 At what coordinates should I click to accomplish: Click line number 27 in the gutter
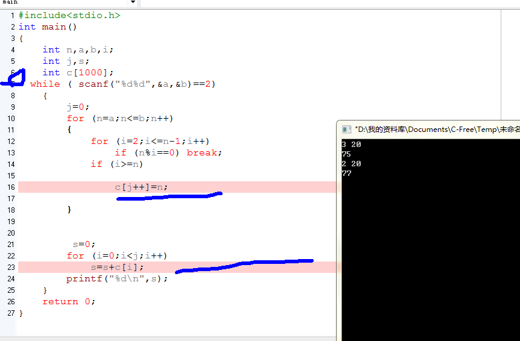[11, 313]
